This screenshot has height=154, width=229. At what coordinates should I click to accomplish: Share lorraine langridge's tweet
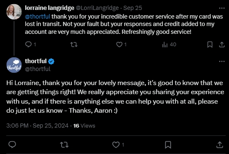222,45
